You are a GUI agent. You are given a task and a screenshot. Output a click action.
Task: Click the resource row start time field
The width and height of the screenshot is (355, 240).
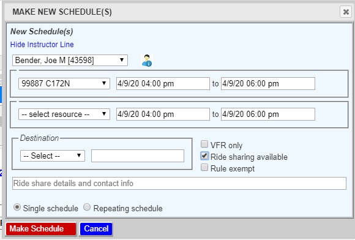click(163, 114)
